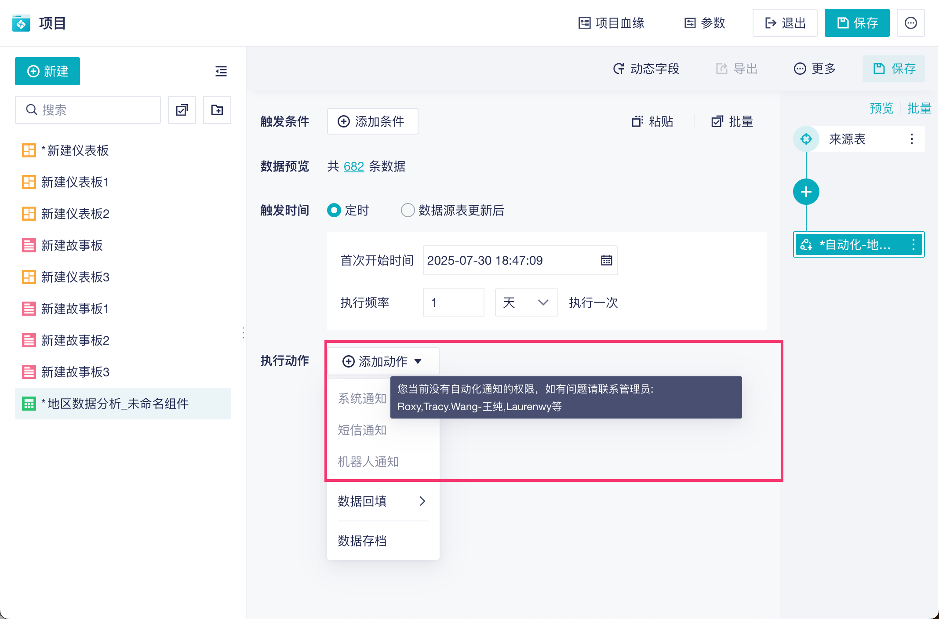Click the new folder icon
The height and width of the screenshot is (619, 939).
[x=217, y=110]
